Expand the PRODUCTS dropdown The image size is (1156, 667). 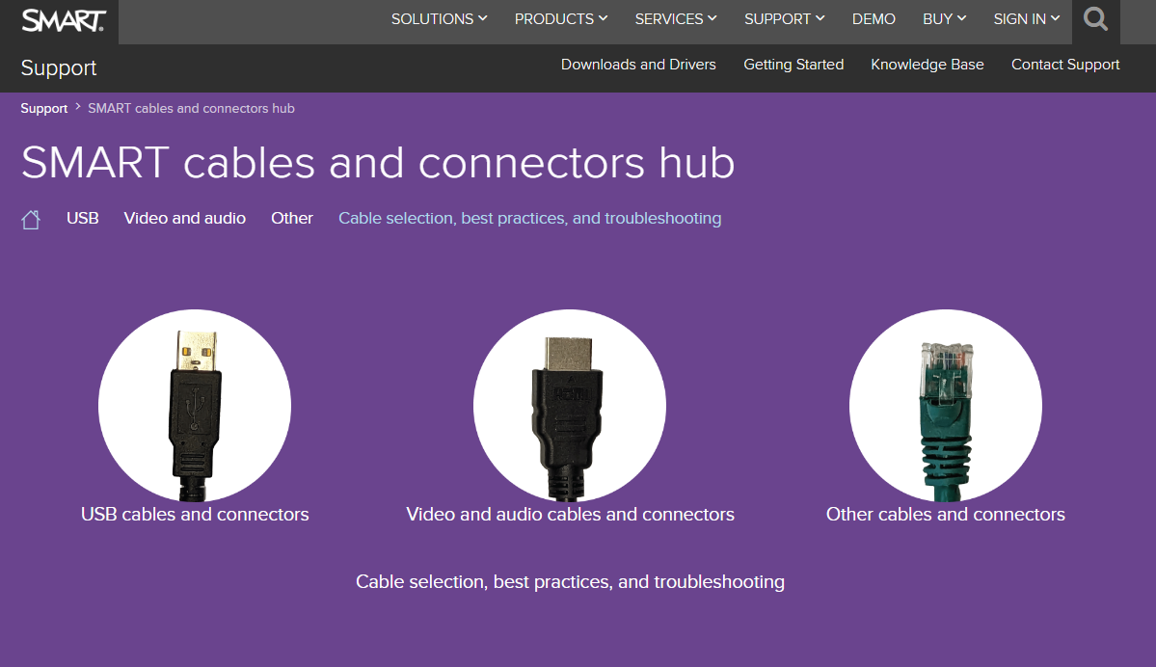click(x=560, y=18)
